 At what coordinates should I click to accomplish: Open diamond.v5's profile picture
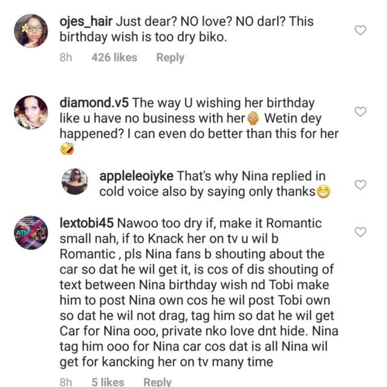tap(30, 112)
